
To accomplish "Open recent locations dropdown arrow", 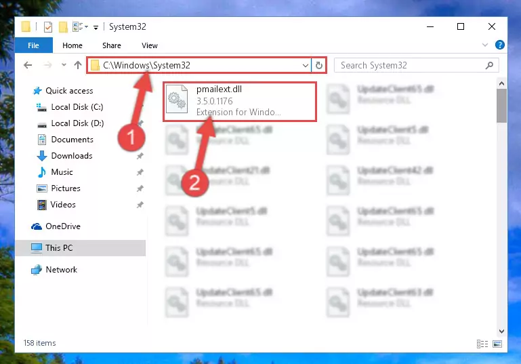I will coord(64,65).
